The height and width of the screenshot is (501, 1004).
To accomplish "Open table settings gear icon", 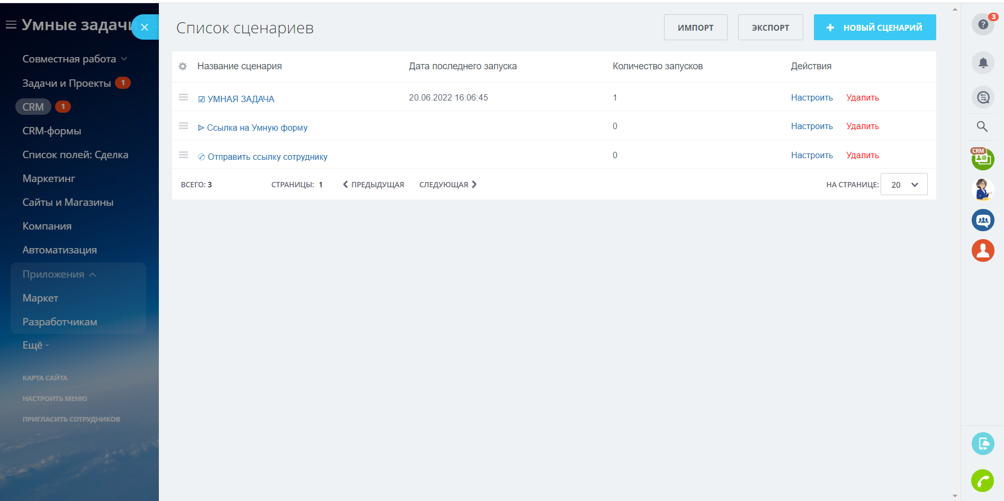I will click(183, 67).
